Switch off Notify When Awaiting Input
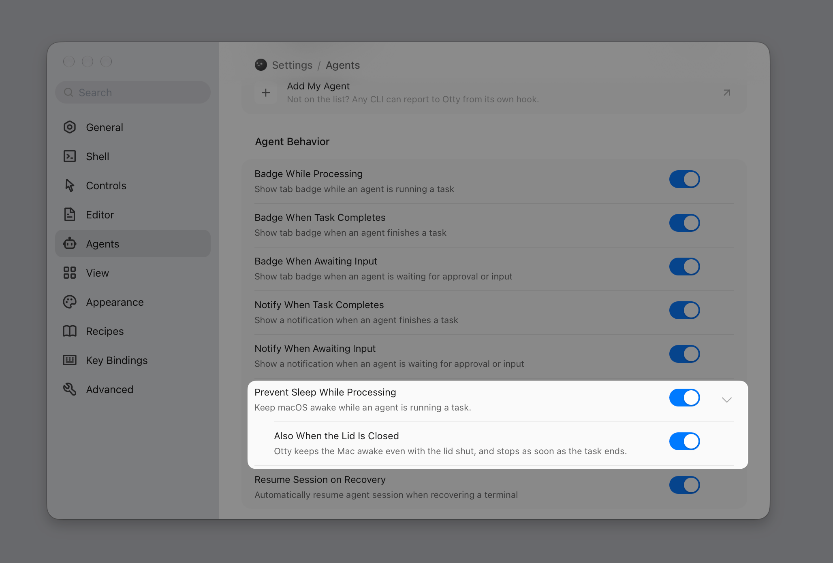The image size is (833, 563). (685, 354)
